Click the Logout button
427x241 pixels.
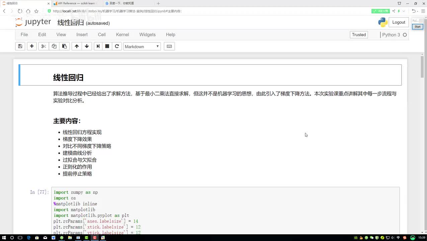point(399,22)
